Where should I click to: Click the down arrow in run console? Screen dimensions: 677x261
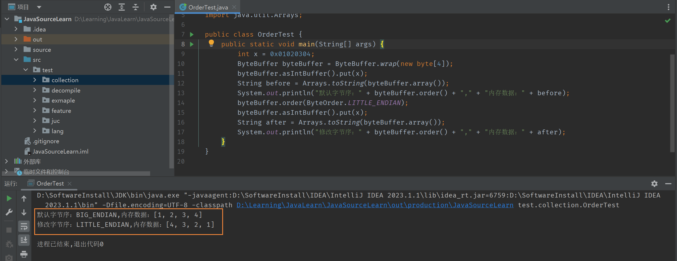click(x=24, y=212)
